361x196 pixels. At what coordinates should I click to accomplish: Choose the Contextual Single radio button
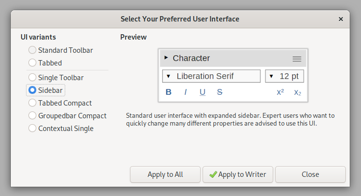pyautogui.click(x=32, y=129)
